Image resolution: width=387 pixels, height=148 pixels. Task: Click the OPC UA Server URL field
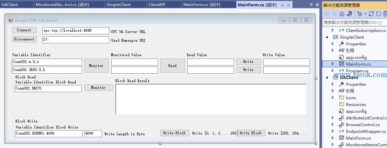click(76, 31)
